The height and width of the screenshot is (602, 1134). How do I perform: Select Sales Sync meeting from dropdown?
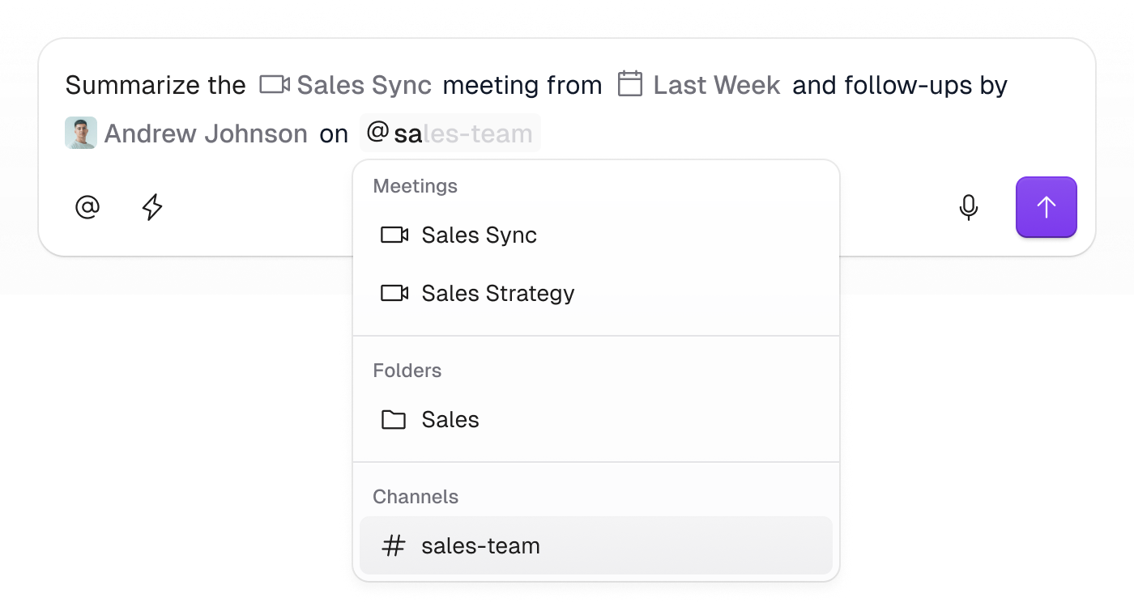point(479,235)
